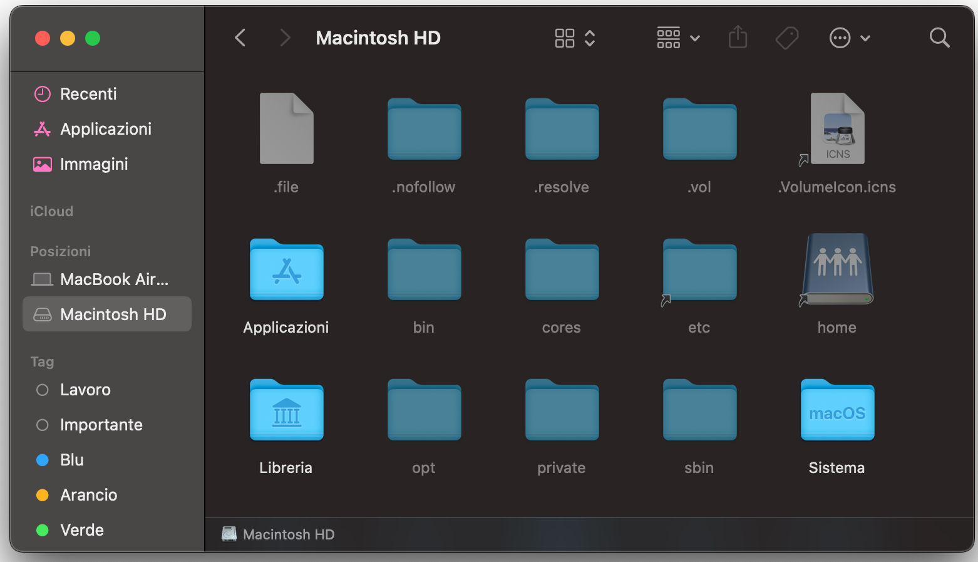This screenshot has width=978, height=562.
Task: Open Recenti in the sidebar
Action: click(x=88, y=94)
